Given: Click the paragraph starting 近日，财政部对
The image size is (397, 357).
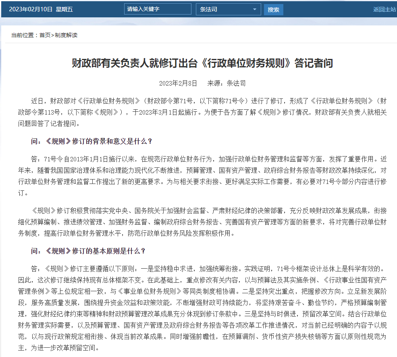Looking at the screenshot, I should (202, 112).
